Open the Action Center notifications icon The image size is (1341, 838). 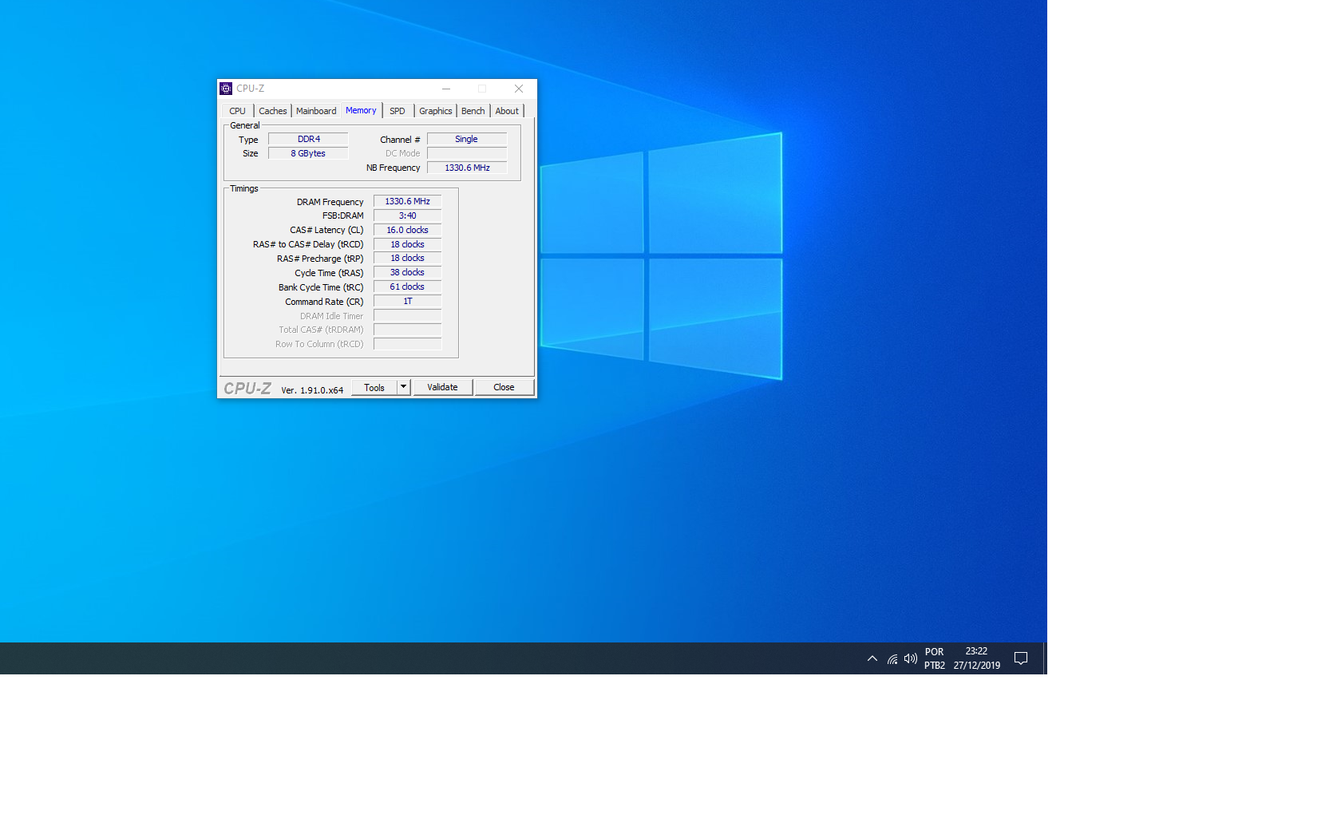[x=1021, y=658]
